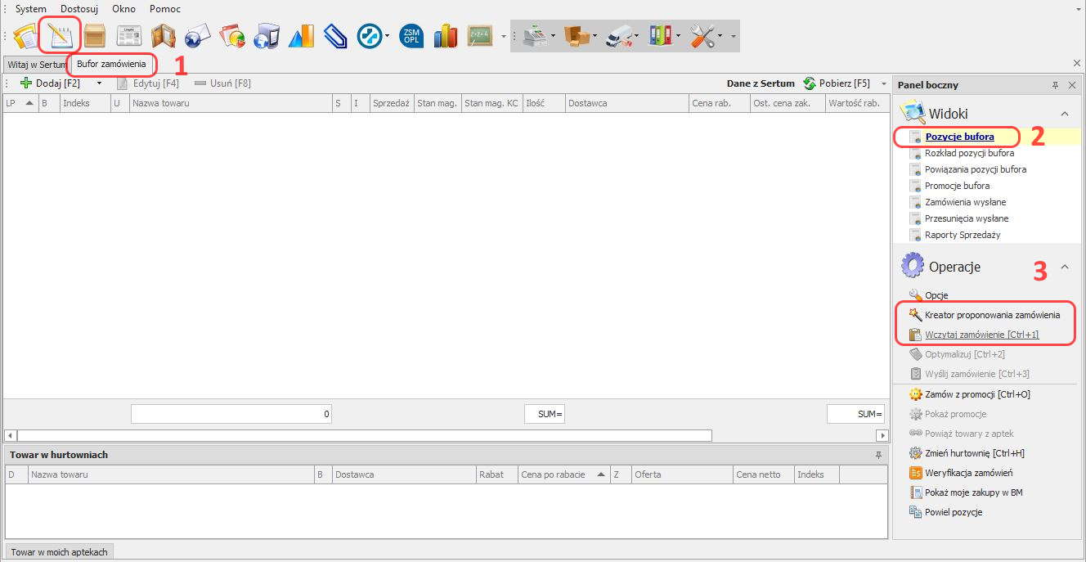Open the colorful bar chart toolbar icon

tap(446, 36)
